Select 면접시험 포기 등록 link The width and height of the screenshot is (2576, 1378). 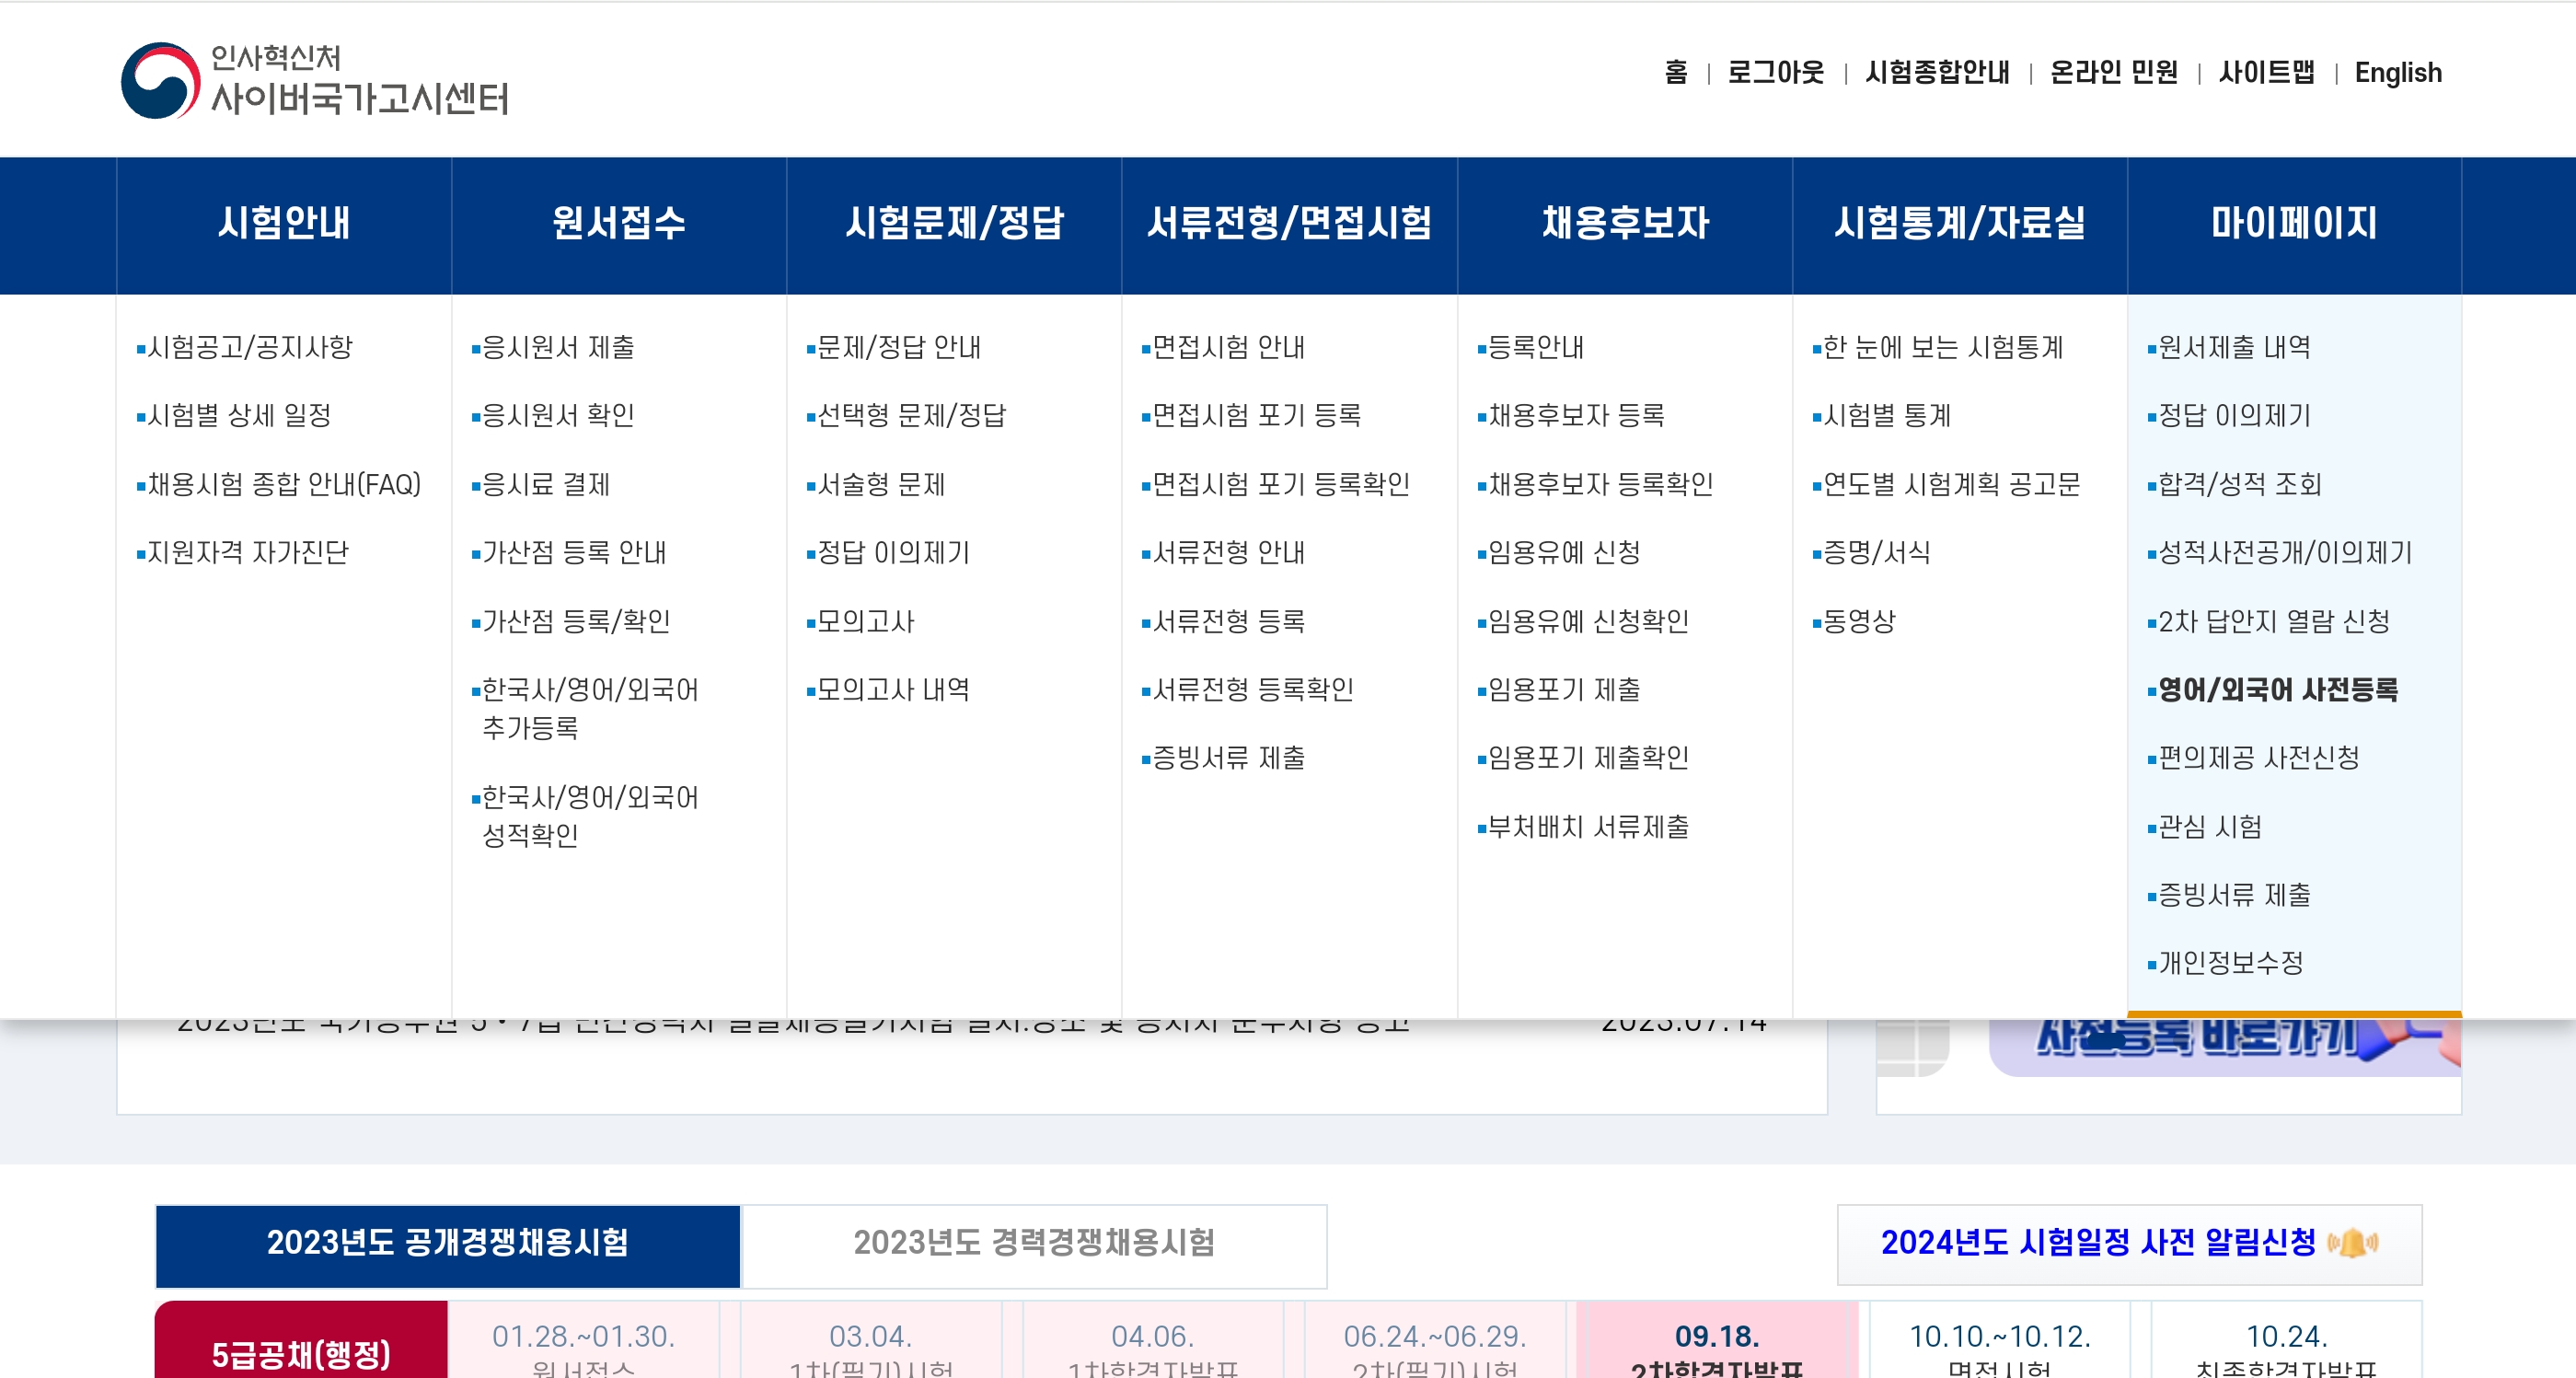(1256, 415)
